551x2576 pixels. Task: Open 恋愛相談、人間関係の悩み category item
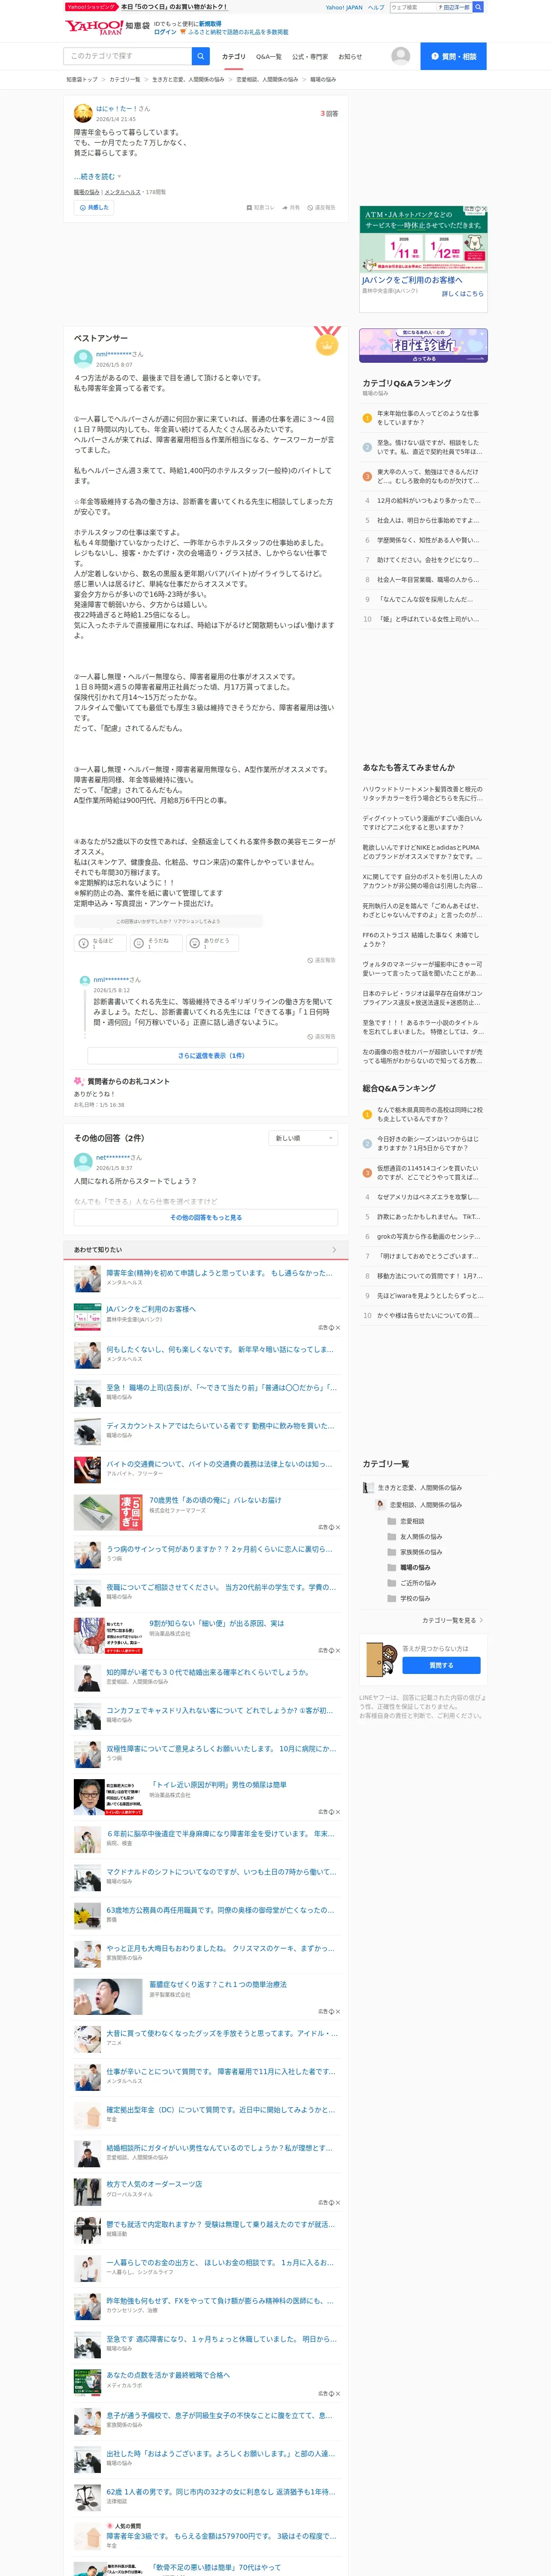pyautogui.click(x=426, y=1505)
